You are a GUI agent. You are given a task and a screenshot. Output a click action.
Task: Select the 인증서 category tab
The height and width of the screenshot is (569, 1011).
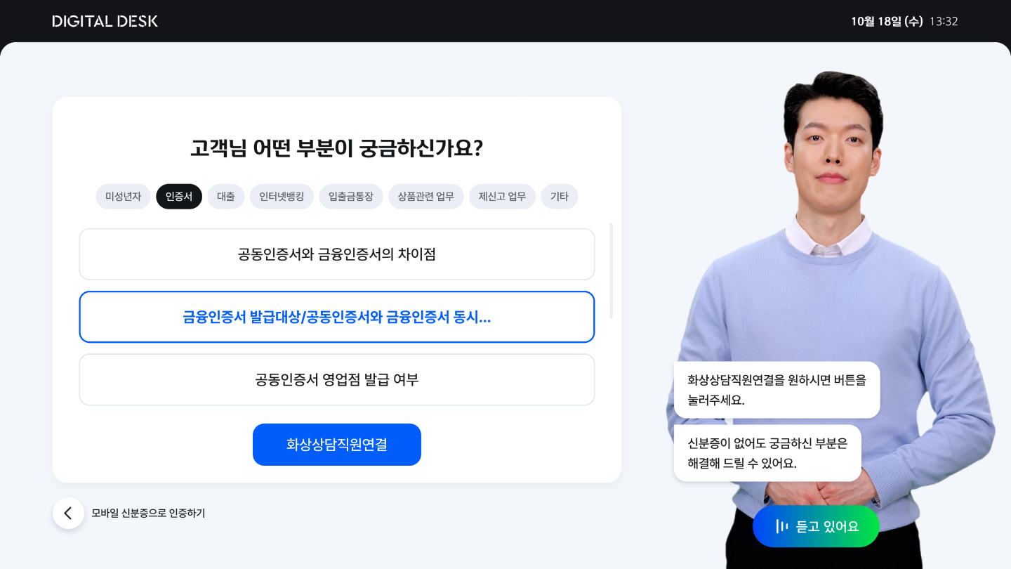pos(179,197)
